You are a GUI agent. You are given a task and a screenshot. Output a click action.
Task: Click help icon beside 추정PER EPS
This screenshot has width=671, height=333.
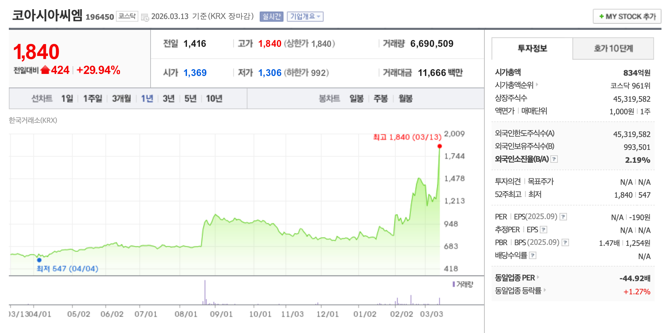point(544,230)
